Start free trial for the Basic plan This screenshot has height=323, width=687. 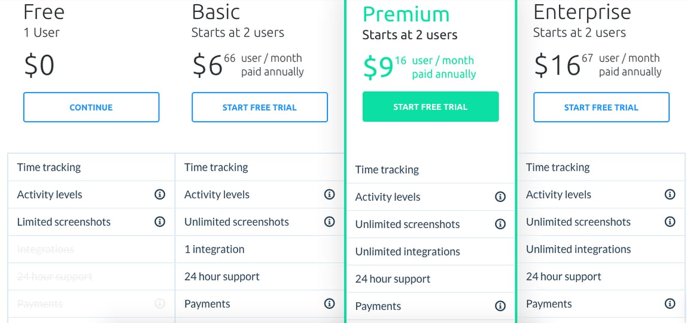[x=260, y=107]
